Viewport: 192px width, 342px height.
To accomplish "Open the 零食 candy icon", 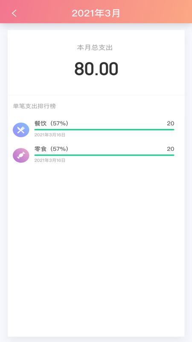I will tap(21, 155).
